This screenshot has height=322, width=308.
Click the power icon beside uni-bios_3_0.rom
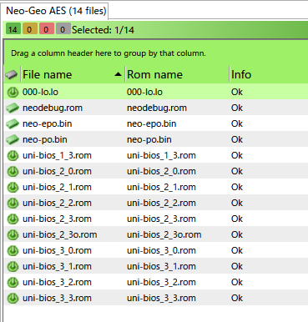[13, 250]
